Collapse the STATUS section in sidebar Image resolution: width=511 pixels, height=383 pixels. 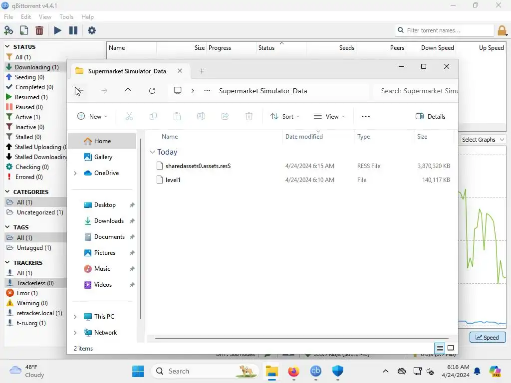click(7, 46)
